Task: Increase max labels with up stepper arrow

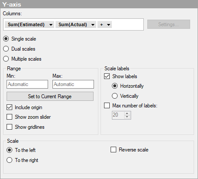Action: pyautogui.click(x=127, y=114)
